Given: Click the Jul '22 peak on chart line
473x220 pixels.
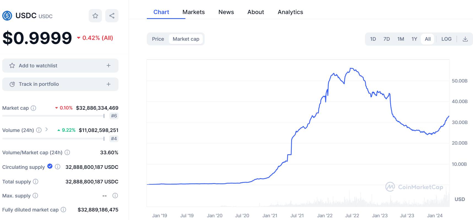Looking at the screenshot, I should point(352,68).
